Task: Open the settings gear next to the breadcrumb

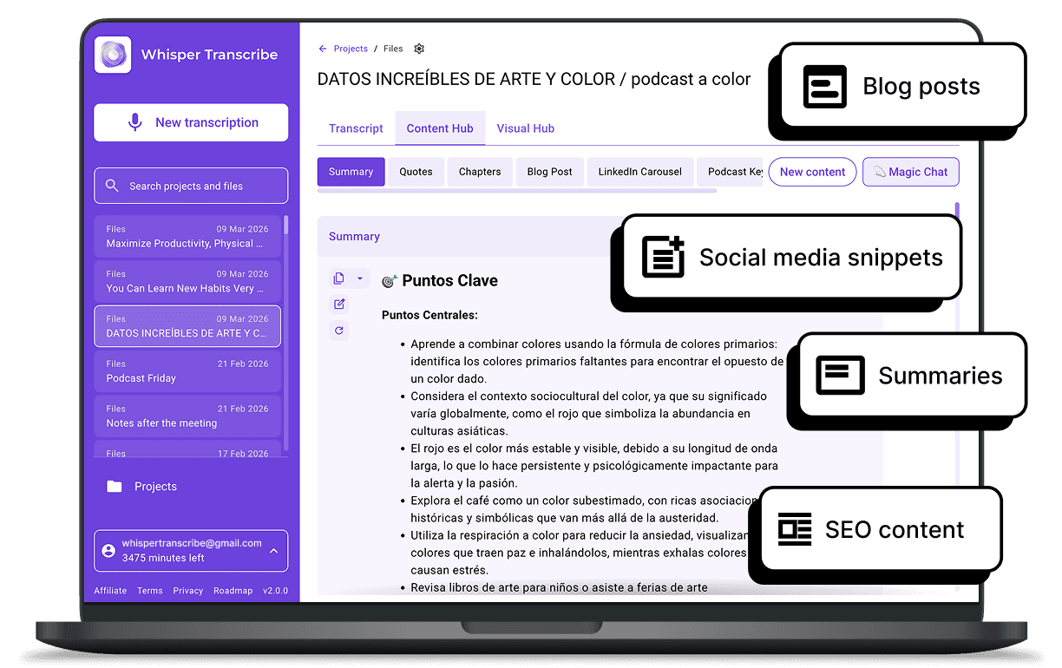Action: tap(419, 49)
